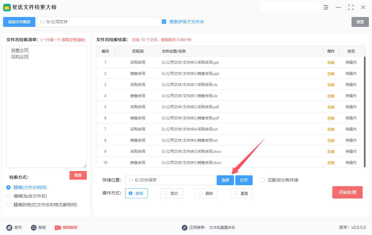Click the 待操作 status in row 10

pos(351,163)
